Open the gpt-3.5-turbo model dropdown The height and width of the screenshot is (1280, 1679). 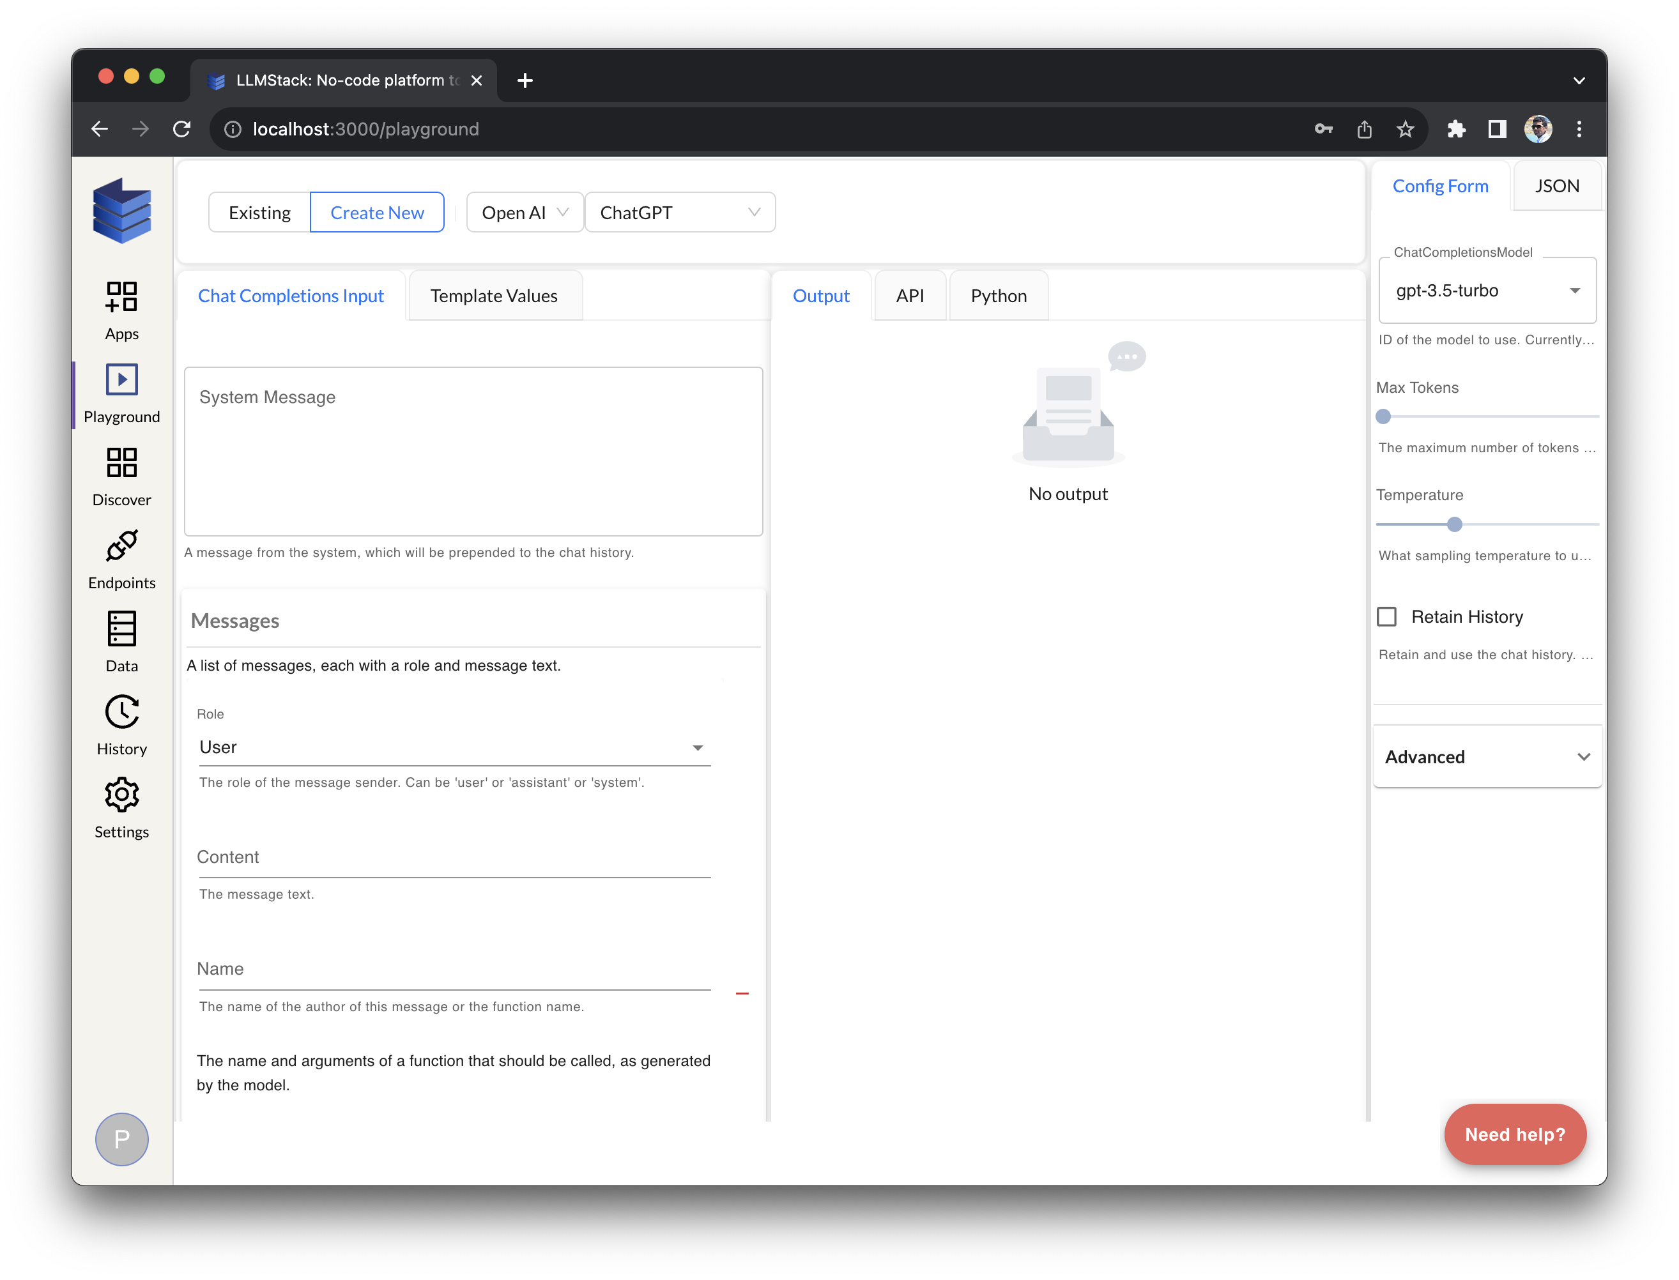(x=1486, y=290)
